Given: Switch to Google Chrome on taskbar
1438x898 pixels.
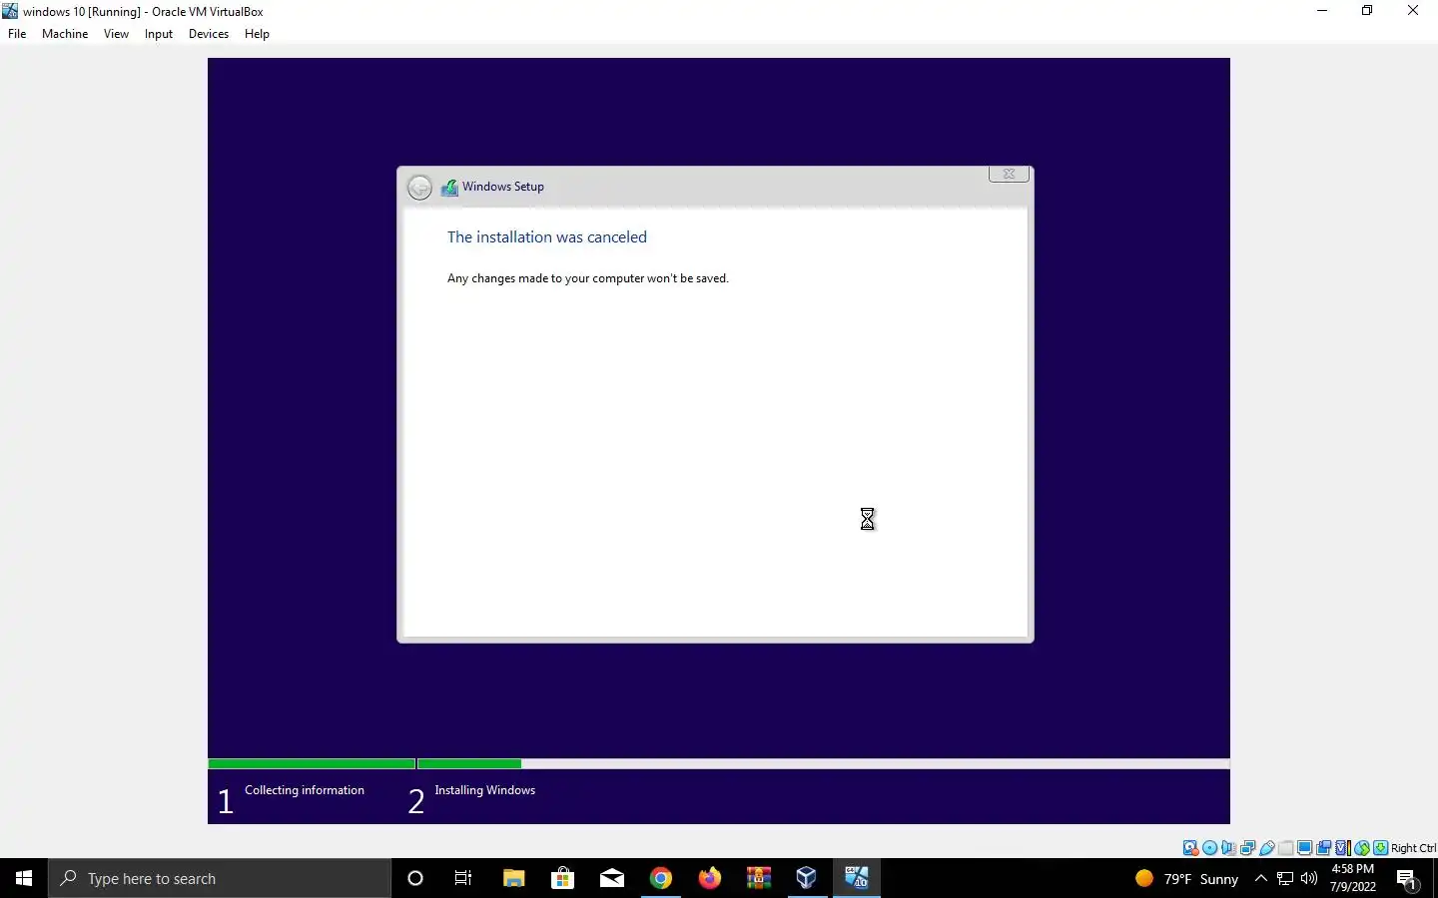Looking at the screenshot, I should click(661, 878).
